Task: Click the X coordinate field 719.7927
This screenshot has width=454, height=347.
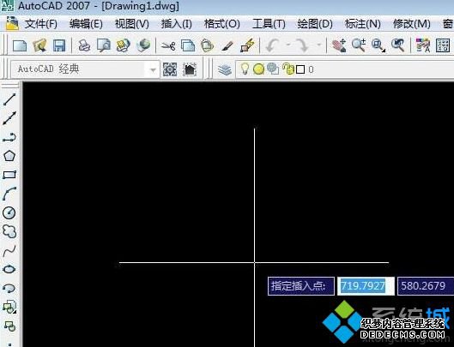Action: (x=366, y=286)
